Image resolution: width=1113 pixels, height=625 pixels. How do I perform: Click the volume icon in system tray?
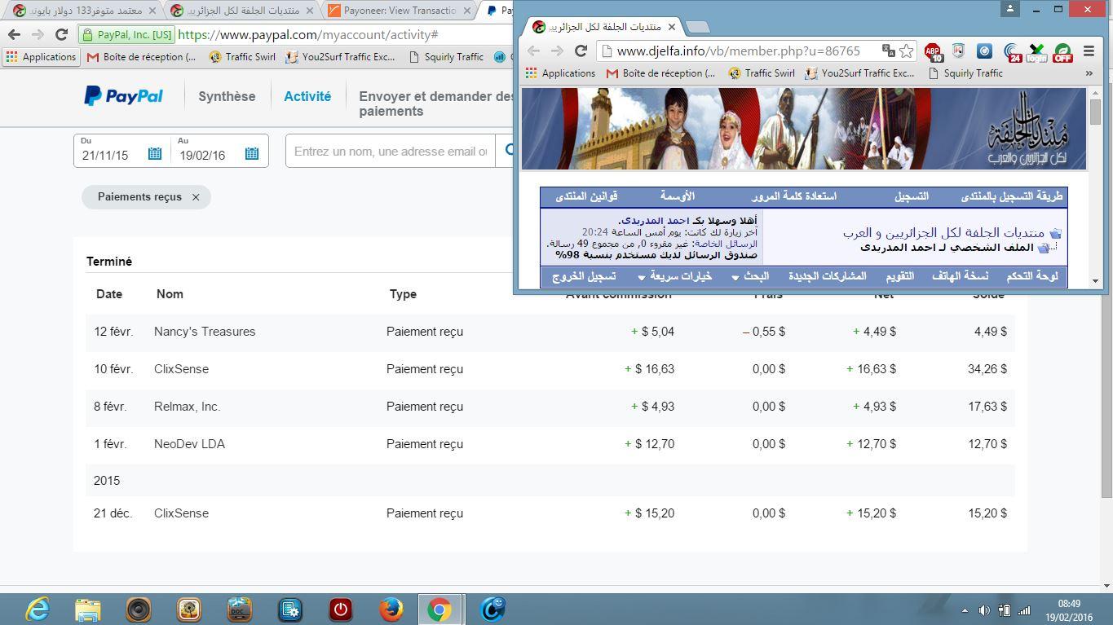click(984, 610)
